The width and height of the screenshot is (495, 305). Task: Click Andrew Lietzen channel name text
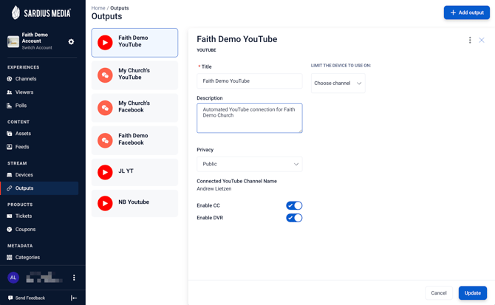(214, 188)
